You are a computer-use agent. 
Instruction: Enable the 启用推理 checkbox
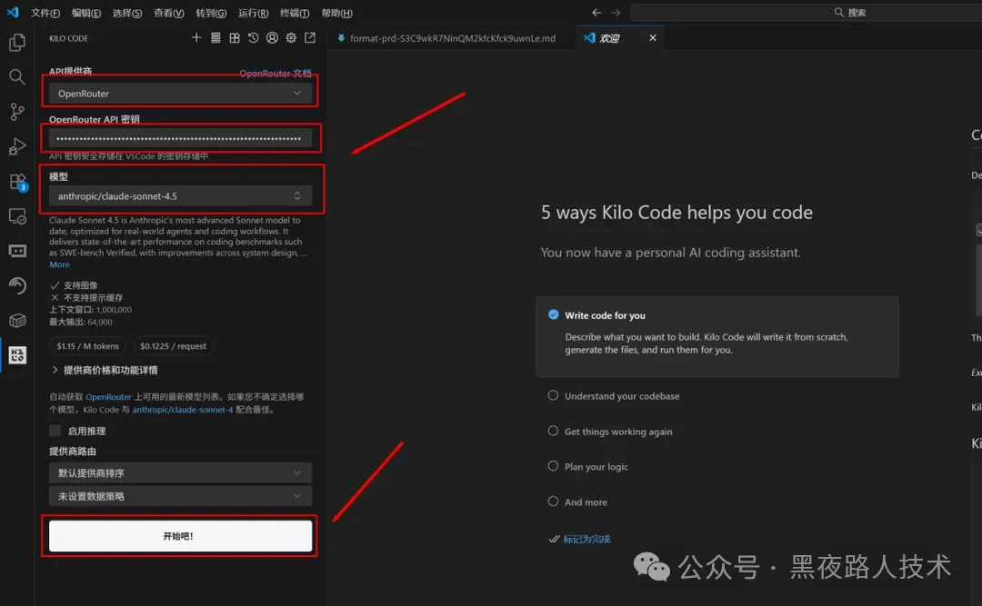[55, 431]
